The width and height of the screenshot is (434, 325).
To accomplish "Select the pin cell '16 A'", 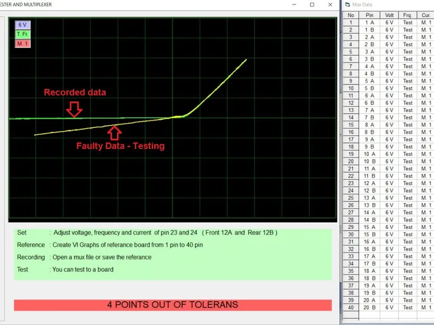I will point(369,242).
